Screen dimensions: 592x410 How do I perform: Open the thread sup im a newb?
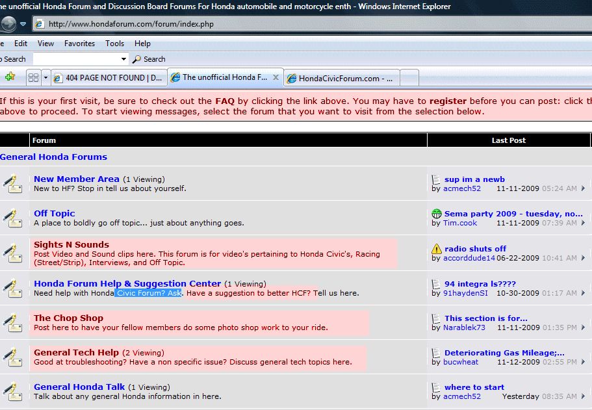[474, 179]
